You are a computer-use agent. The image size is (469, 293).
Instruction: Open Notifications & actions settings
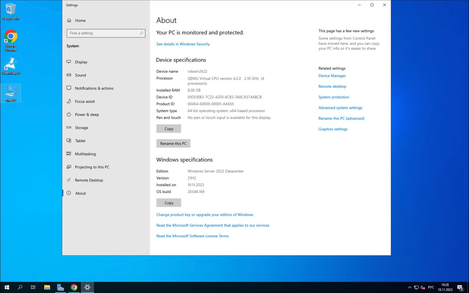click(106, 88)
